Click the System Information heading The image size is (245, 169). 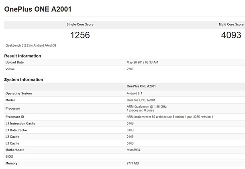(24, 79)
